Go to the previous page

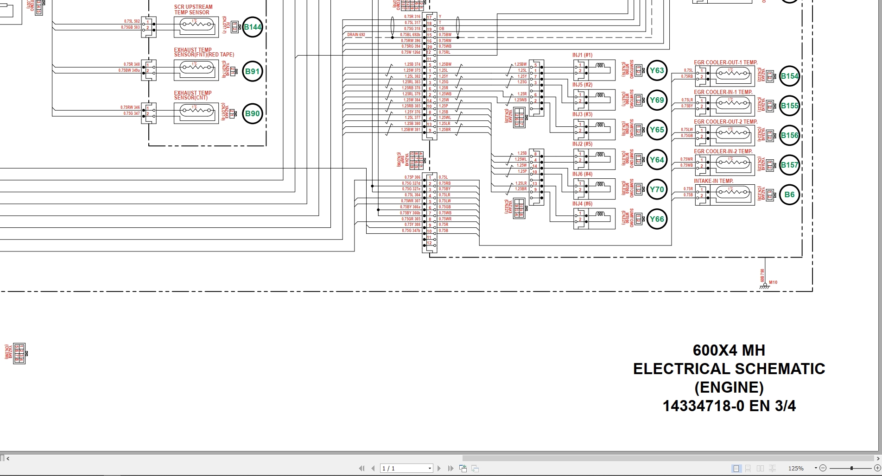pos(373,468)
